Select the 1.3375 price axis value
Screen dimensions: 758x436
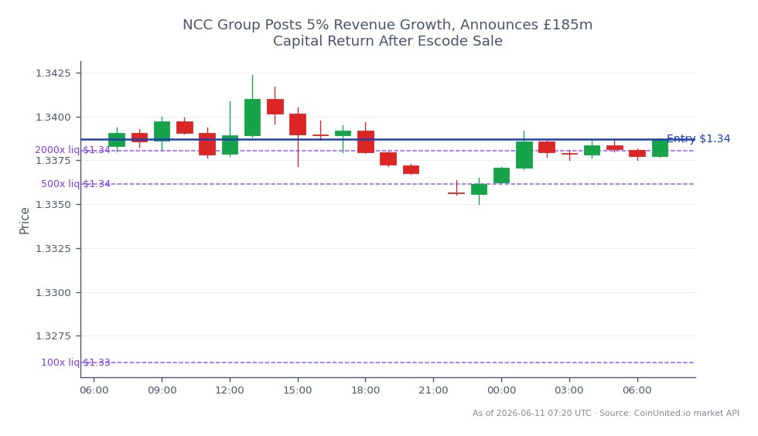[x=53, y=161]
